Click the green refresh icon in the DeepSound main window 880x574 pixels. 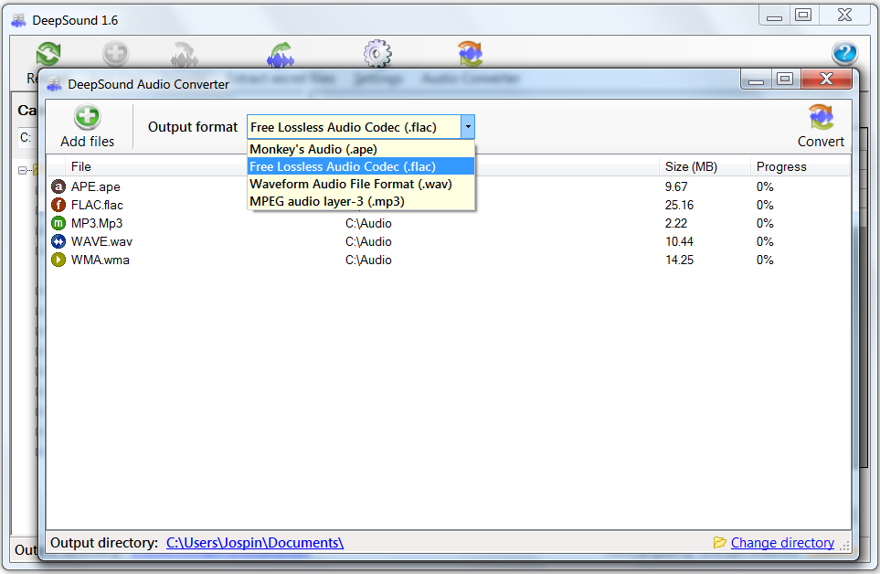[48, 55]
